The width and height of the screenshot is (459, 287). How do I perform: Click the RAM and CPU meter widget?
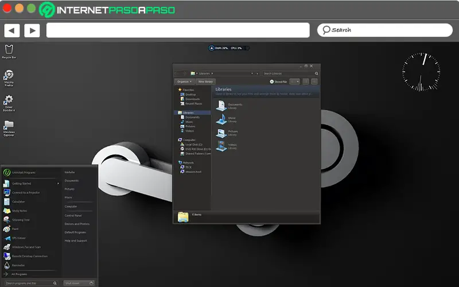pyautogui.click(x=229, y=48)
